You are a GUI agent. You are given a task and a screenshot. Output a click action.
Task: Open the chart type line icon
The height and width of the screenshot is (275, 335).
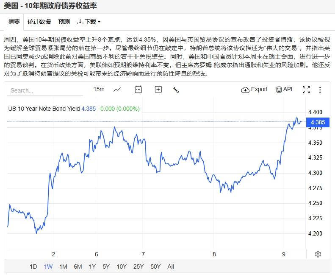click(117, 89)
